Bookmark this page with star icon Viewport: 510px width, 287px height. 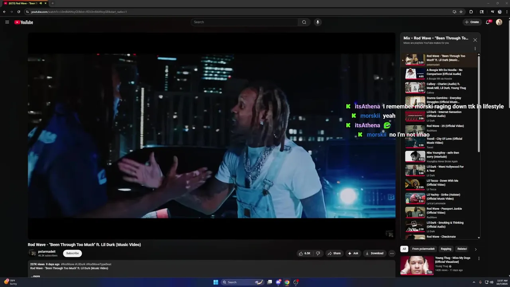[461, 12]
